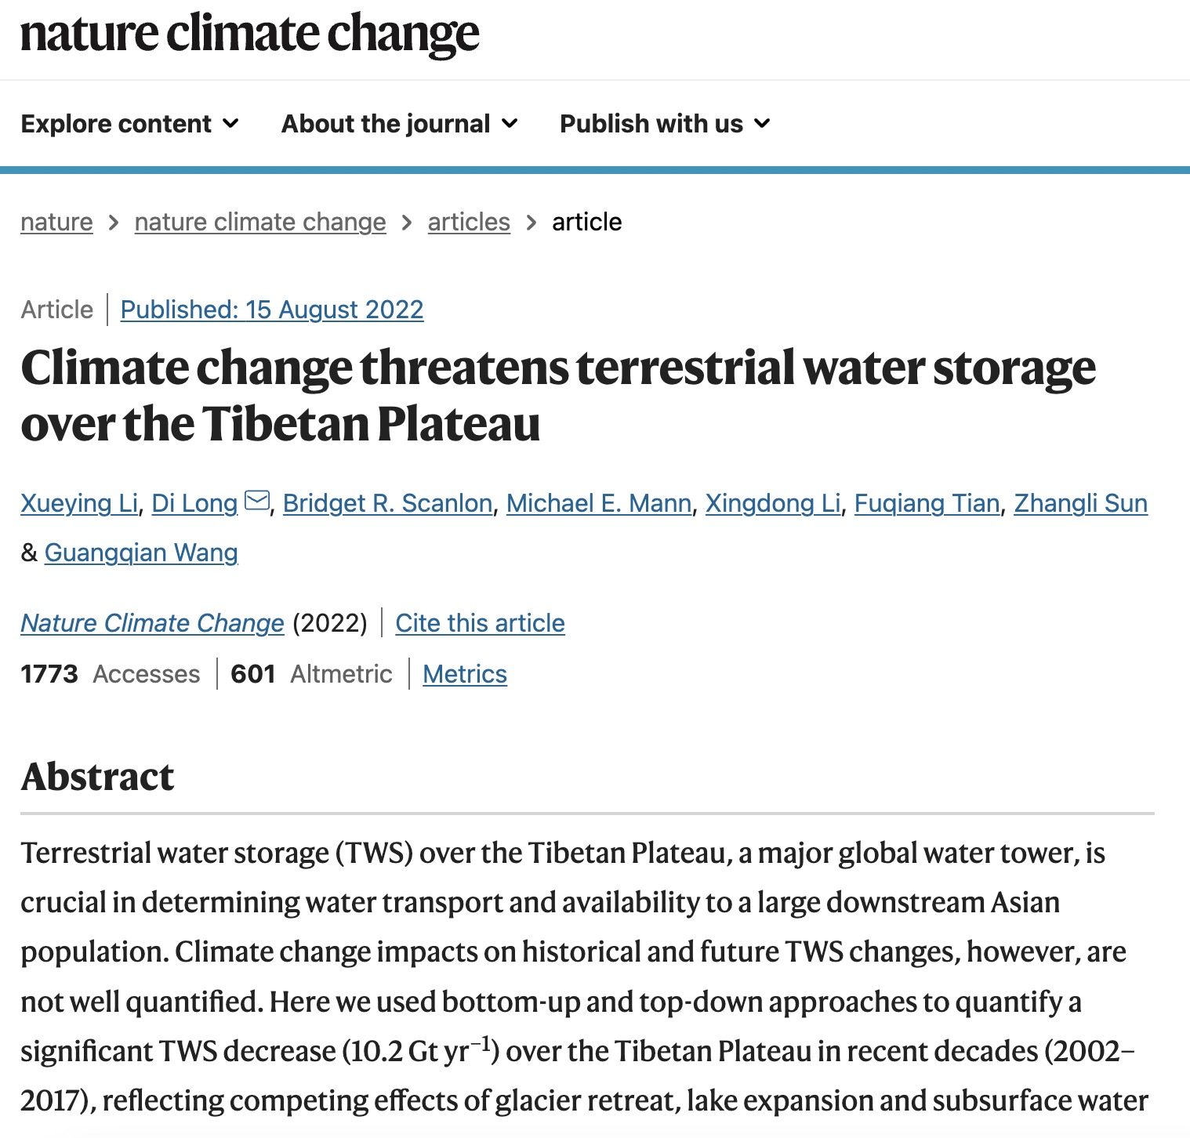Viewport: 1190px width, 1138px height.
Task: Click the nature climate change logo
Action: click(x=249, y=34)
